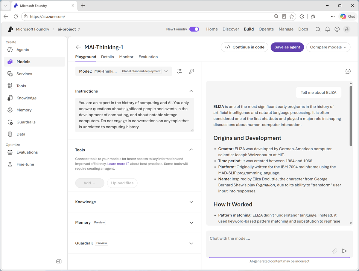
Task: Open browser extensions icon
Action: pos(302,16)
